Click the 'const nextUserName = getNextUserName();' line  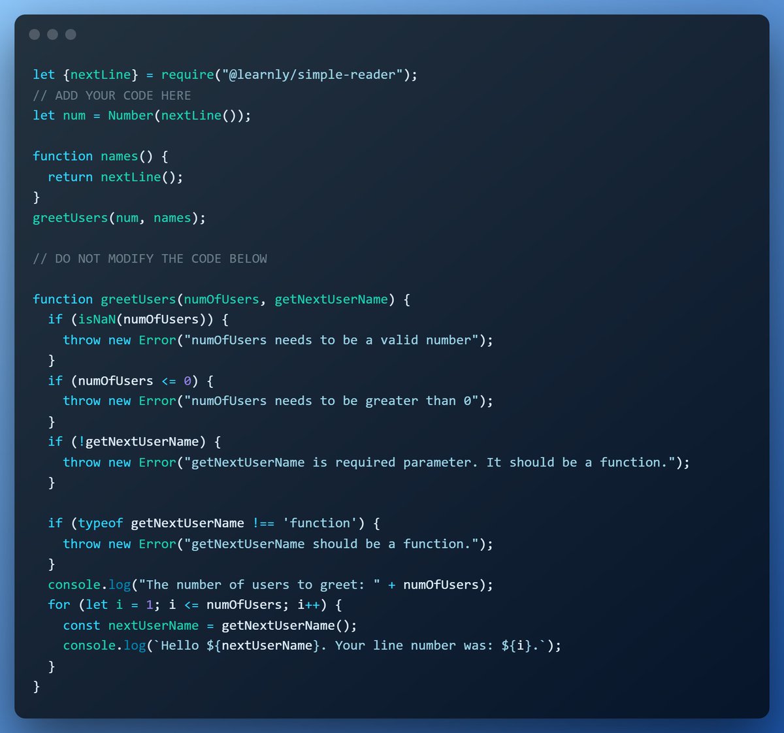[210, 625]
